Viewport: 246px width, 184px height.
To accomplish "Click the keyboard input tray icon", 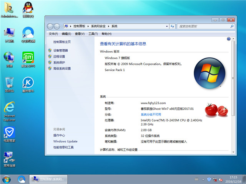I will (196, 179).
